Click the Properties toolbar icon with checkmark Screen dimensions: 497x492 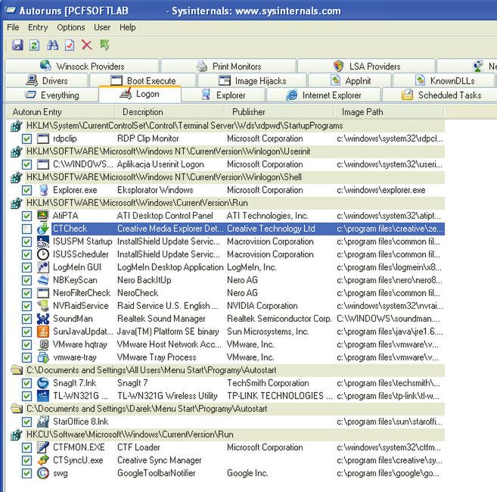(70, 45)
